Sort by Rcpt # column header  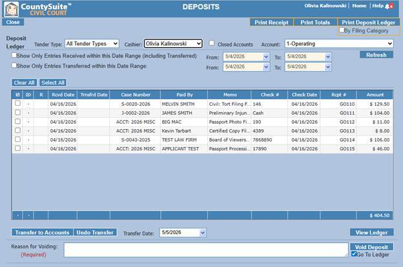(x=338, y=95)
